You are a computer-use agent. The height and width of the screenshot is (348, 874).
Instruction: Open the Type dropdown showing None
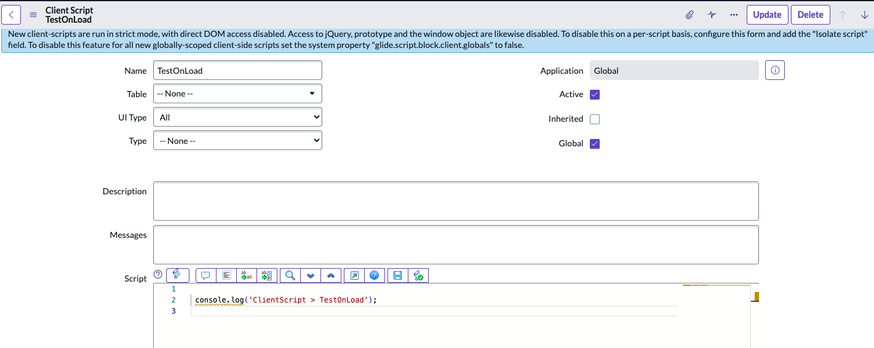point(237,141)
